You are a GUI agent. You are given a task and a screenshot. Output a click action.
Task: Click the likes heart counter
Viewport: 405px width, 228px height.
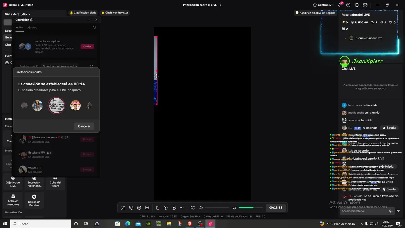coord(392,22)
